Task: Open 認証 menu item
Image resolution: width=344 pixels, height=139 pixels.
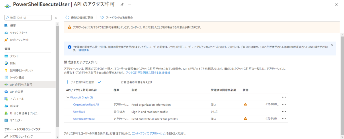Action: click(x=13, y=63)
